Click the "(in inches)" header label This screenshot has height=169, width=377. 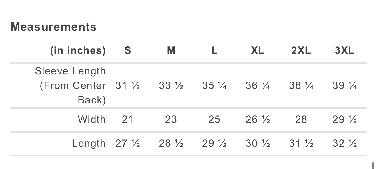pyautogui.click(x=78, y=50)
